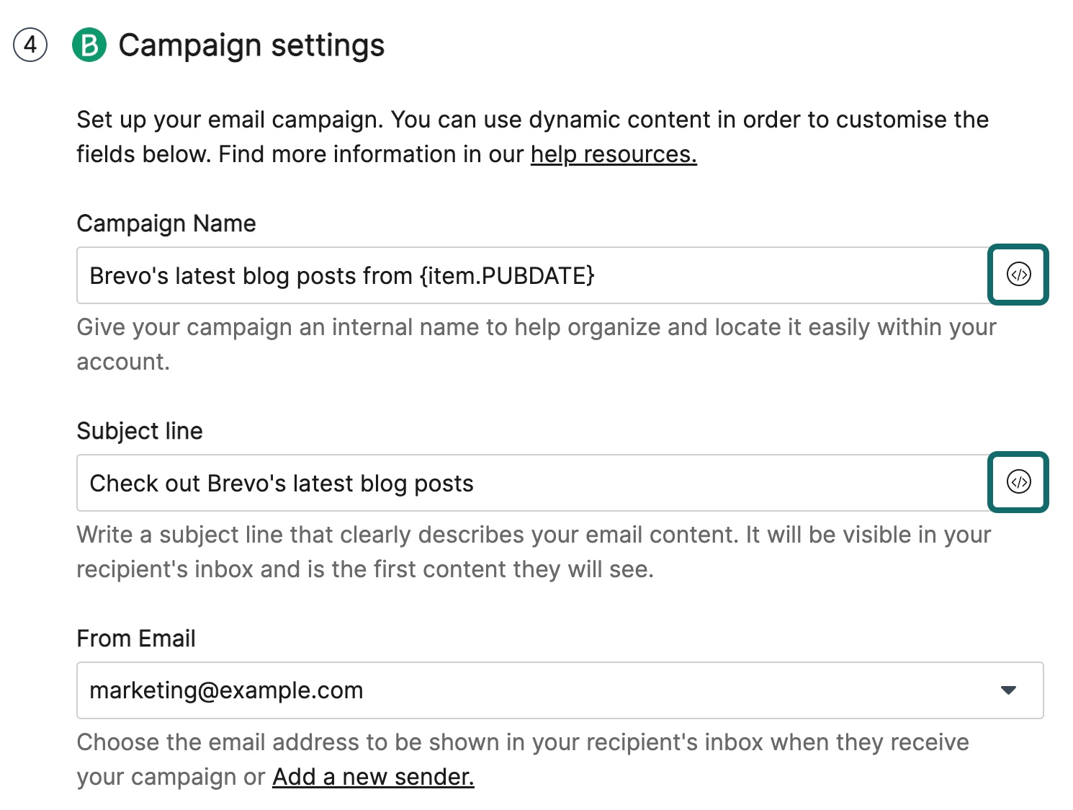Open the help resources link
The height and width of the screenshot is (810, 1073).
click(614, 154)
